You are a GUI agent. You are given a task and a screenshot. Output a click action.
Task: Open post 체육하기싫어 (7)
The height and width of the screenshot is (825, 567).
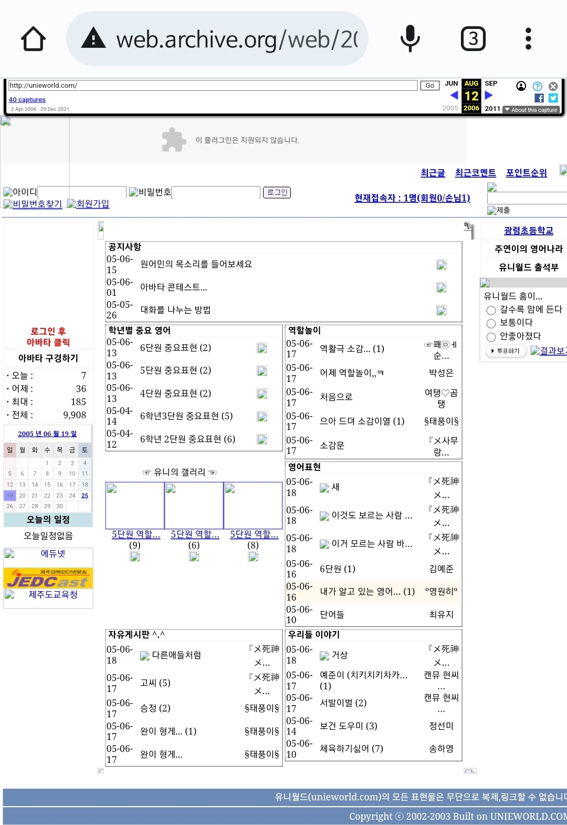[x=351, y=748]
